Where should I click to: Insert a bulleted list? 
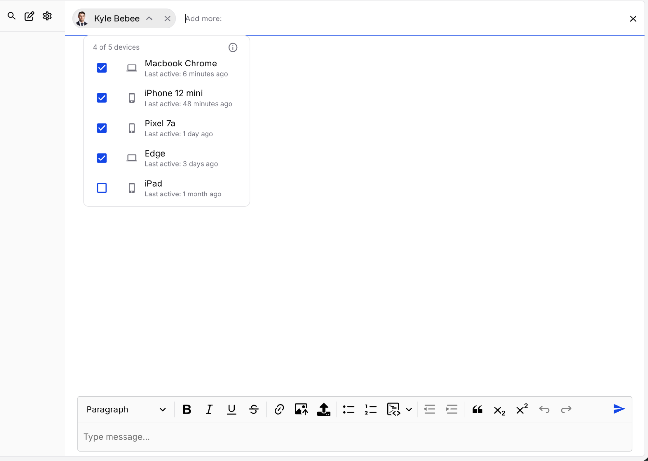(348, 409)
